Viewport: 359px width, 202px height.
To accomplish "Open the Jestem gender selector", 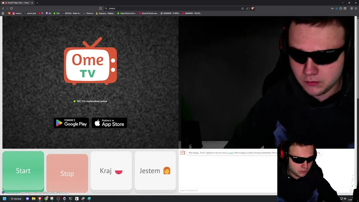I will [x=155, y=171].
